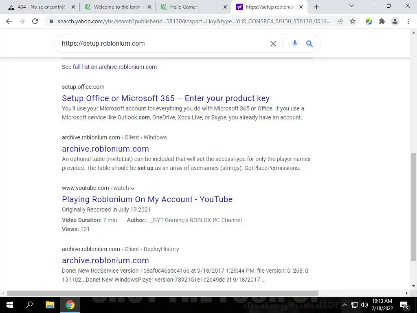This screenshot has height=313, width=417.
Task: Open See full list on archive.roblonium.com
Action: point(109,67)
